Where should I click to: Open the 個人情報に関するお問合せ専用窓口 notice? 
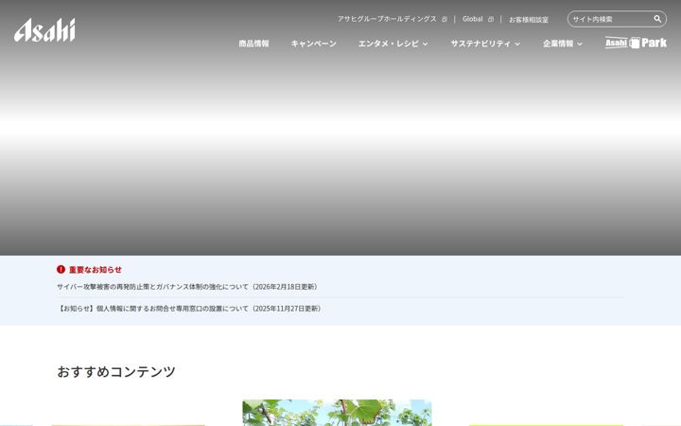[x=189, y=309]
